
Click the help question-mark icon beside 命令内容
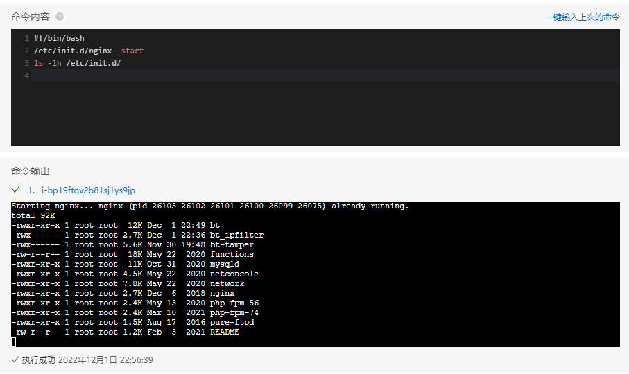(60, 17)
